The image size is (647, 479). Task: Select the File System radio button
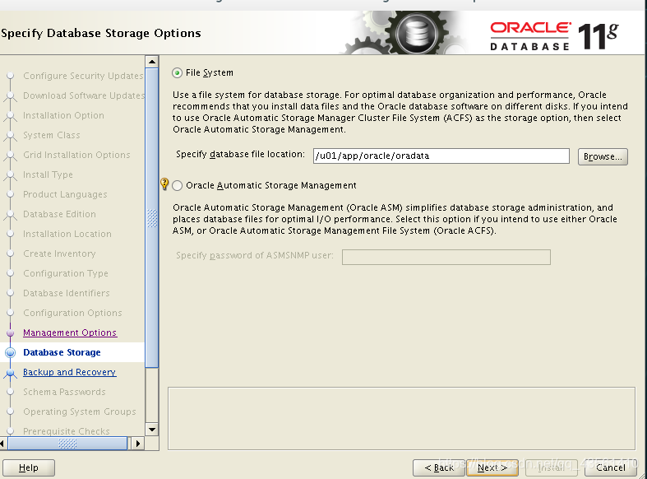pos(177,73)
